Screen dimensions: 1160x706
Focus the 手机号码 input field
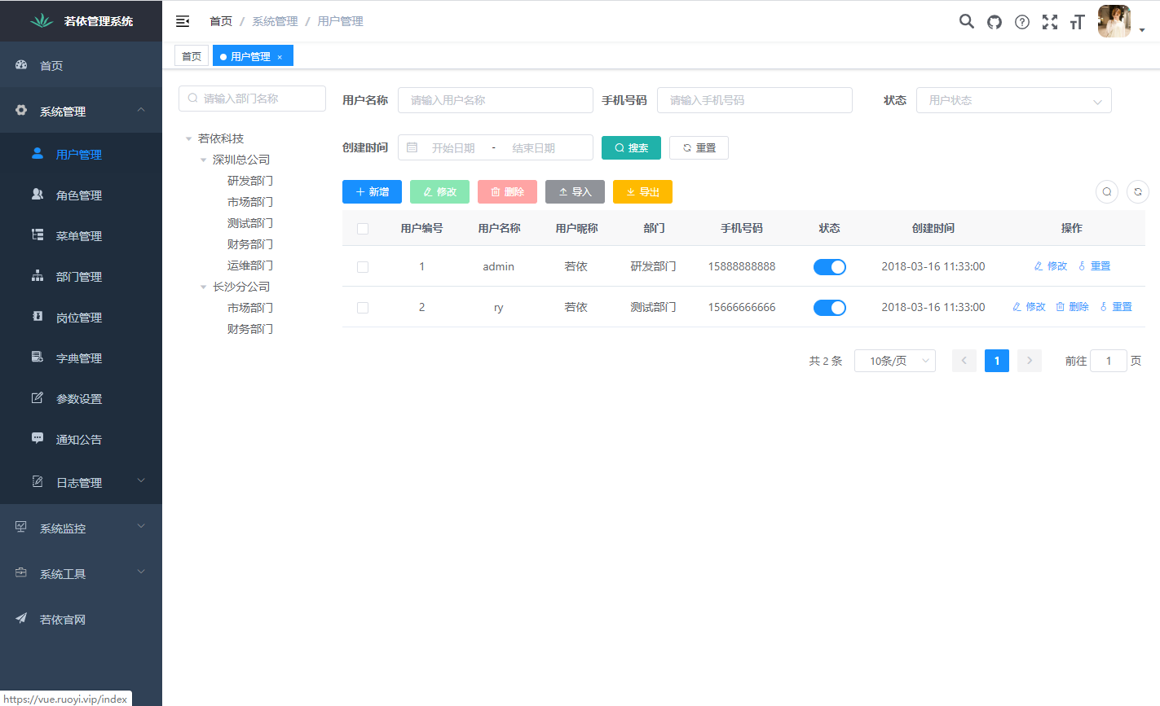(x=755, y=100)
